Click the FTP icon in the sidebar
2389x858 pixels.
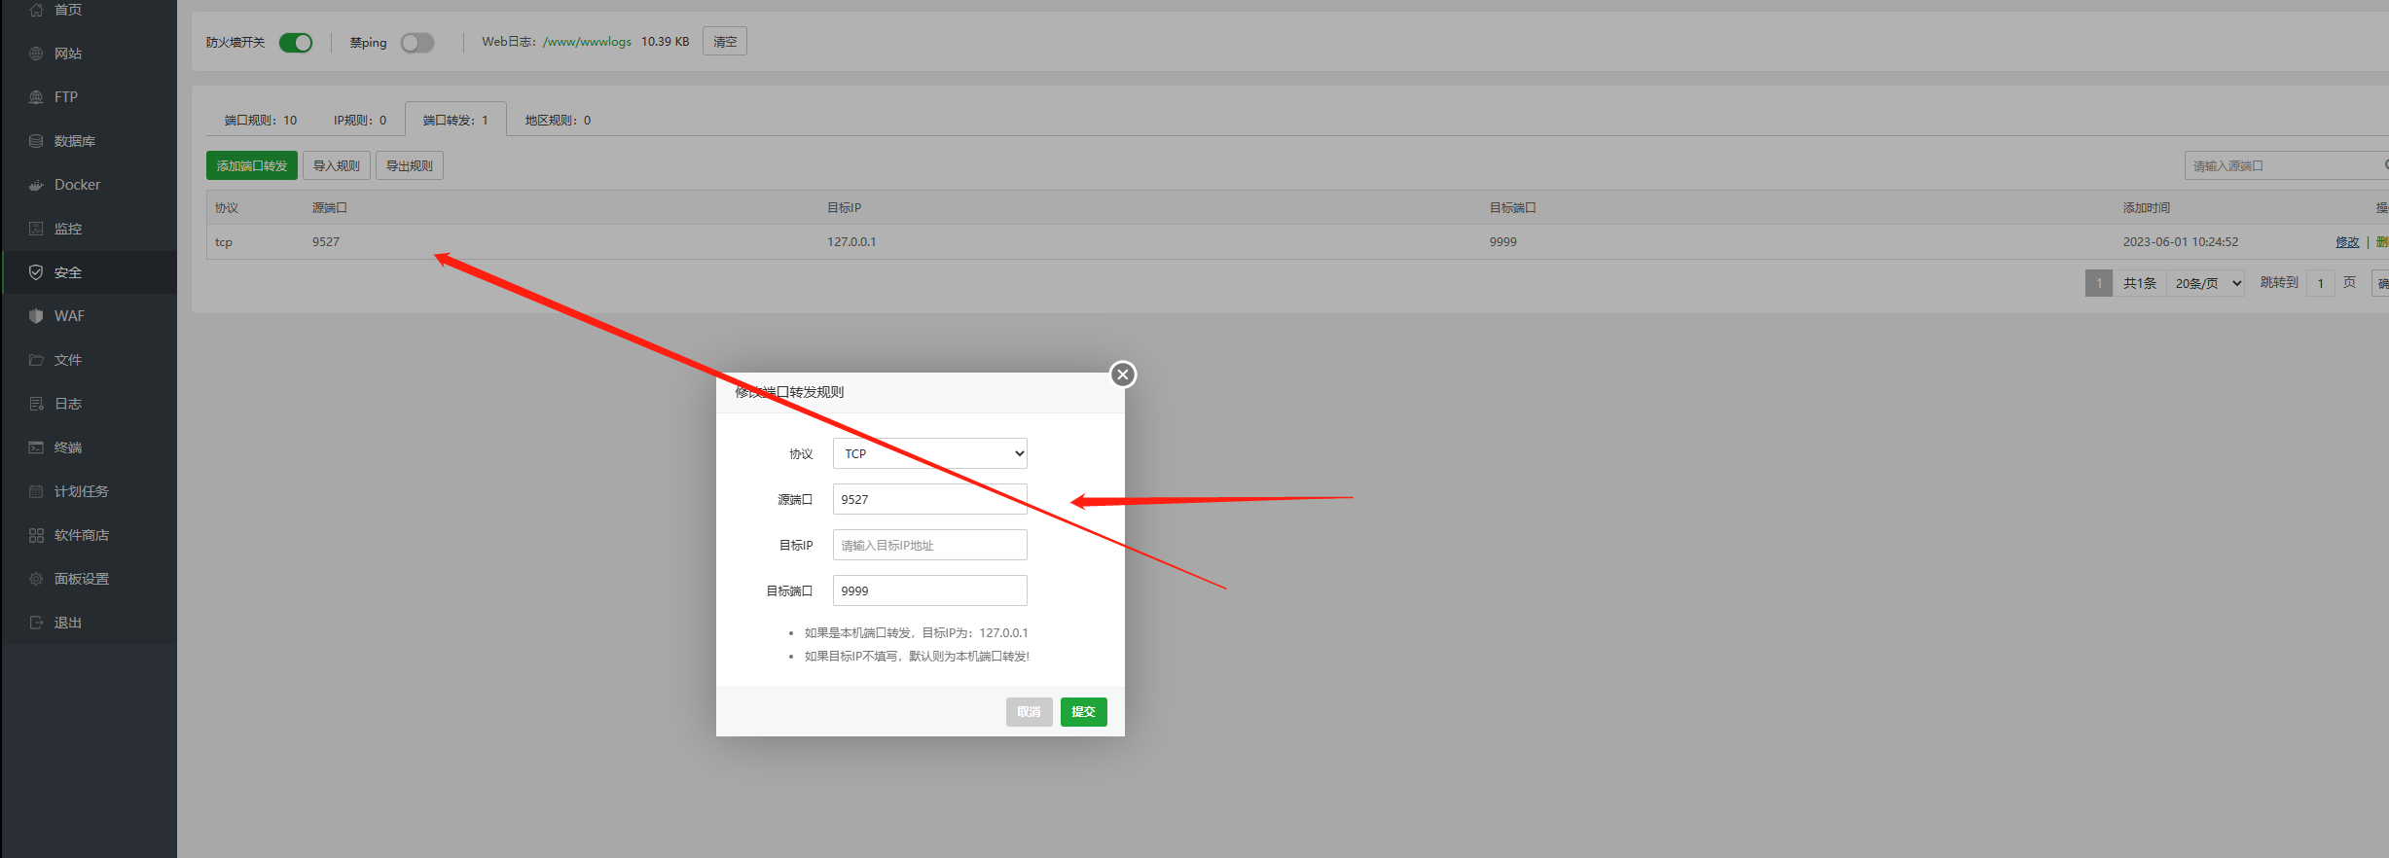[36, 97]
